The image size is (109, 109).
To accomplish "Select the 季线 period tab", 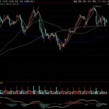I will [17, 1].
